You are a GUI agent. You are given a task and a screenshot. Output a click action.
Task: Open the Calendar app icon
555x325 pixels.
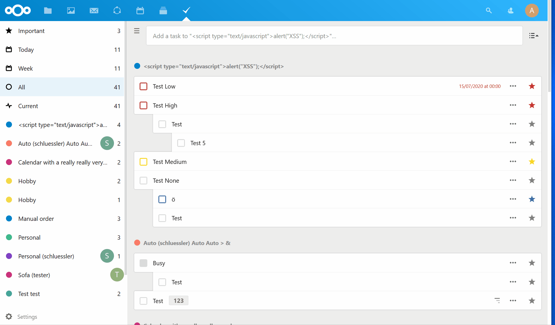click(x=140, y=11)
